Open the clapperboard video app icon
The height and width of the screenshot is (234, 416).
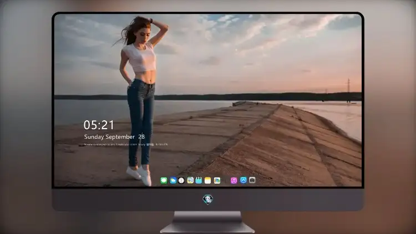(x=199, y=181)
